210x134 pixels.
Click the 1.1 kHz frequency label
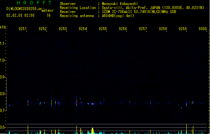(2, 44)
